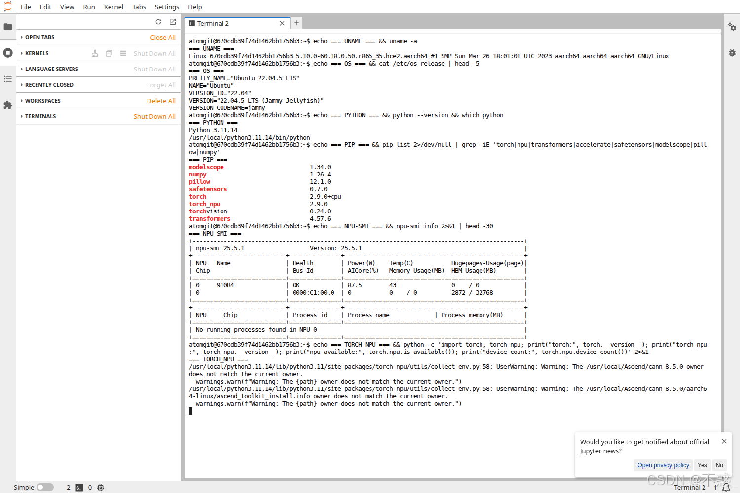Expand the WORKSPACES section
This screenshot has height=493, width=740.
(43, 101)
